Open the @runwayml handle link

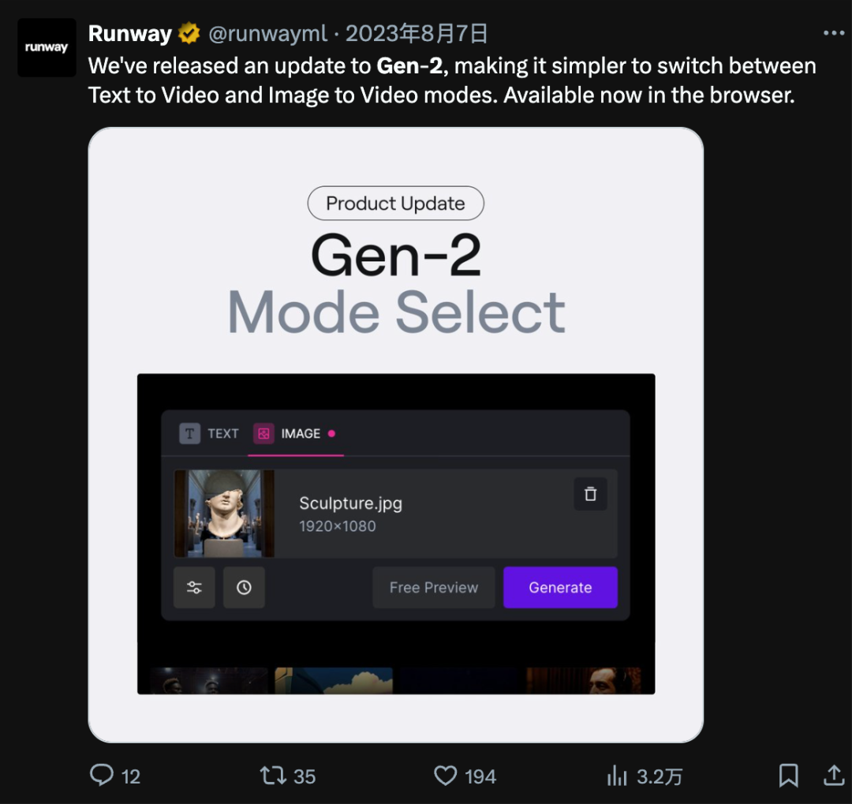coord(267,34)
